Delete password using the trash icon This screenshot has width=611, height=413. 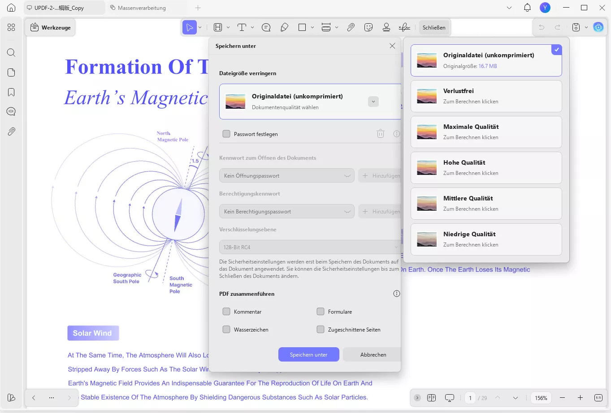(381, 133)
